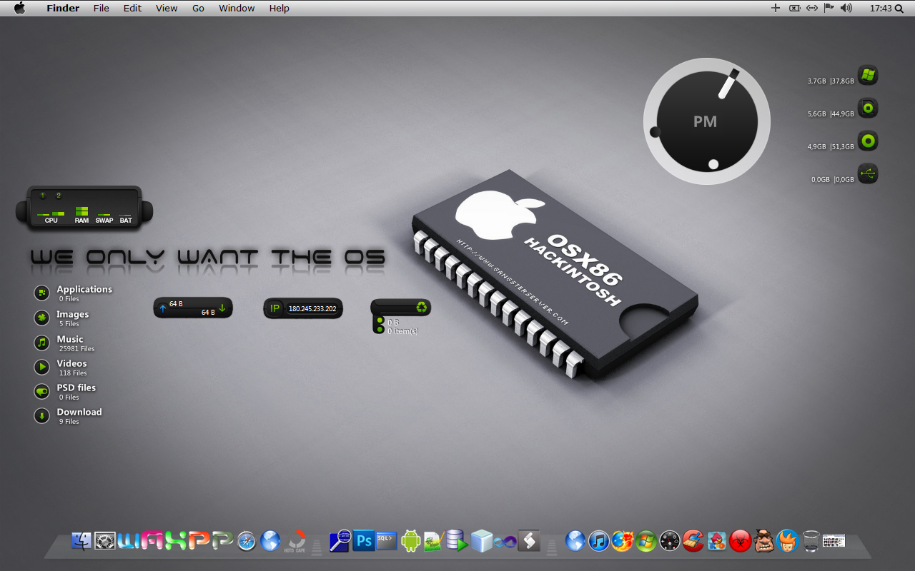Open the 5,6GB | 44,9GB disk icon
The width and height of the screenshot is (915, 571).
[868, 108]
